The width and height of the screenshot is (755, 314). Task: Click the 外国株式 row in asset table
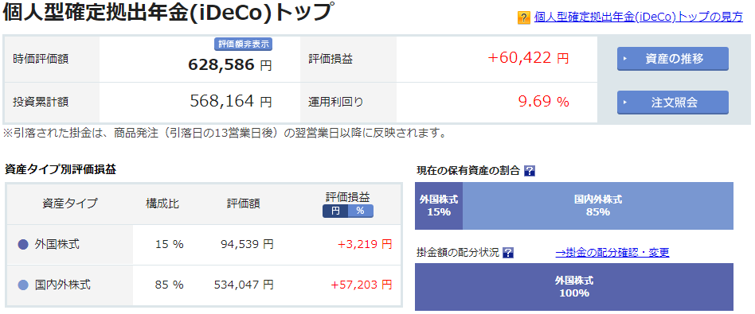point(204,245)
